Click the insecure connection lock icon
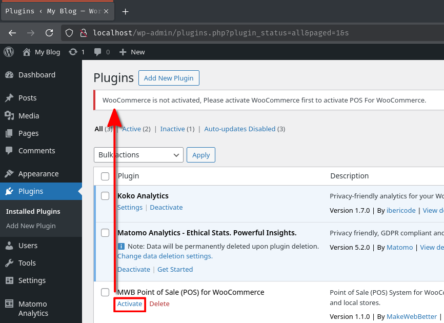Viewport: 444px width, 323px height. [x=83, y=33]
